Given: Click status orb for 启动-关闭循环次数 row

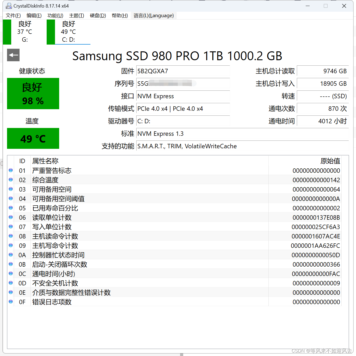Looking at the screenshot, I should (x=11, y=264).
